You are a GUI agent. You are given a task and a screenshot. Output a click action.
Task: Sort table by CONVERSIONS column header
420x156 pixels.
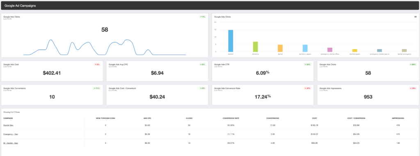(x=273, y=118)
